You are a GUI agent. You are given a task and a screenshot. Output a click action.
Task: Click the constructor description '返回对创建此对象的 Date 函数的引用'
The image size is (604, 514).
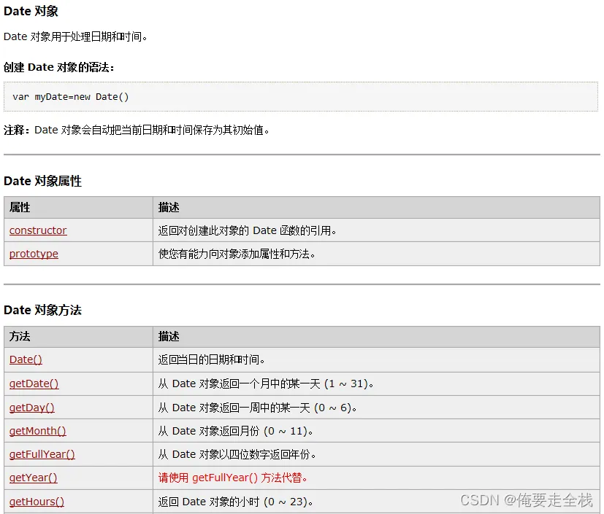[x=248, y=230]
